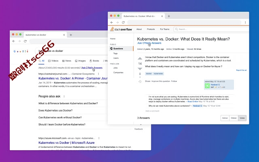Expand 'Should I learn Docker before Kubernetes?'
Viewport: 259px width, 162px height.
click(62, 125)
